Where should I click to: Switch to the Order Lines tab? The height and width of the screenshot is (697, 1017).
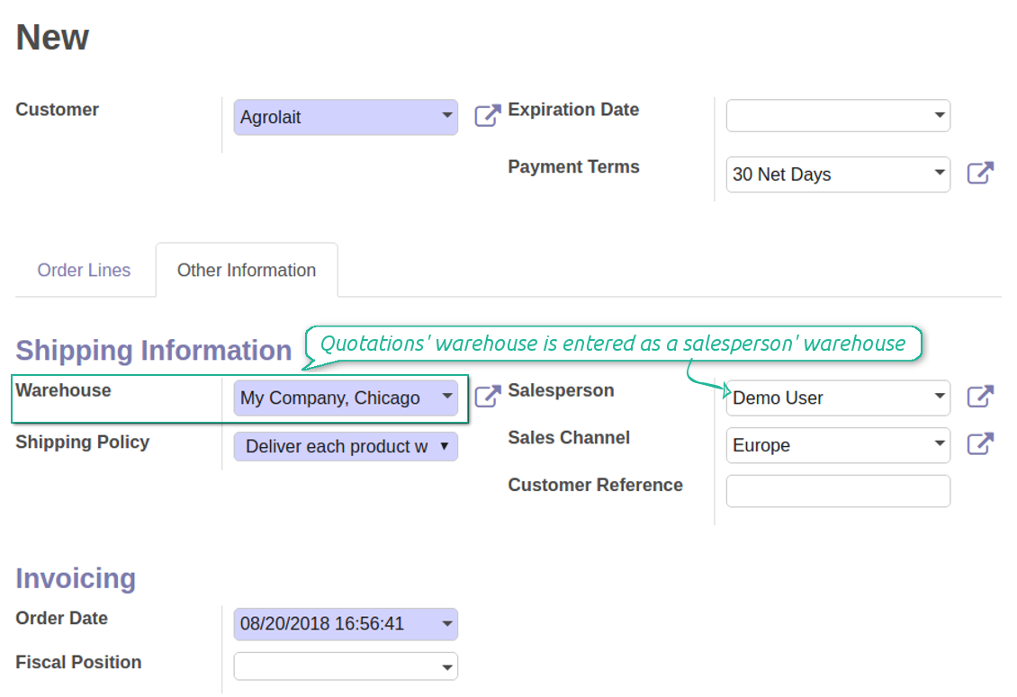point(84,270)
